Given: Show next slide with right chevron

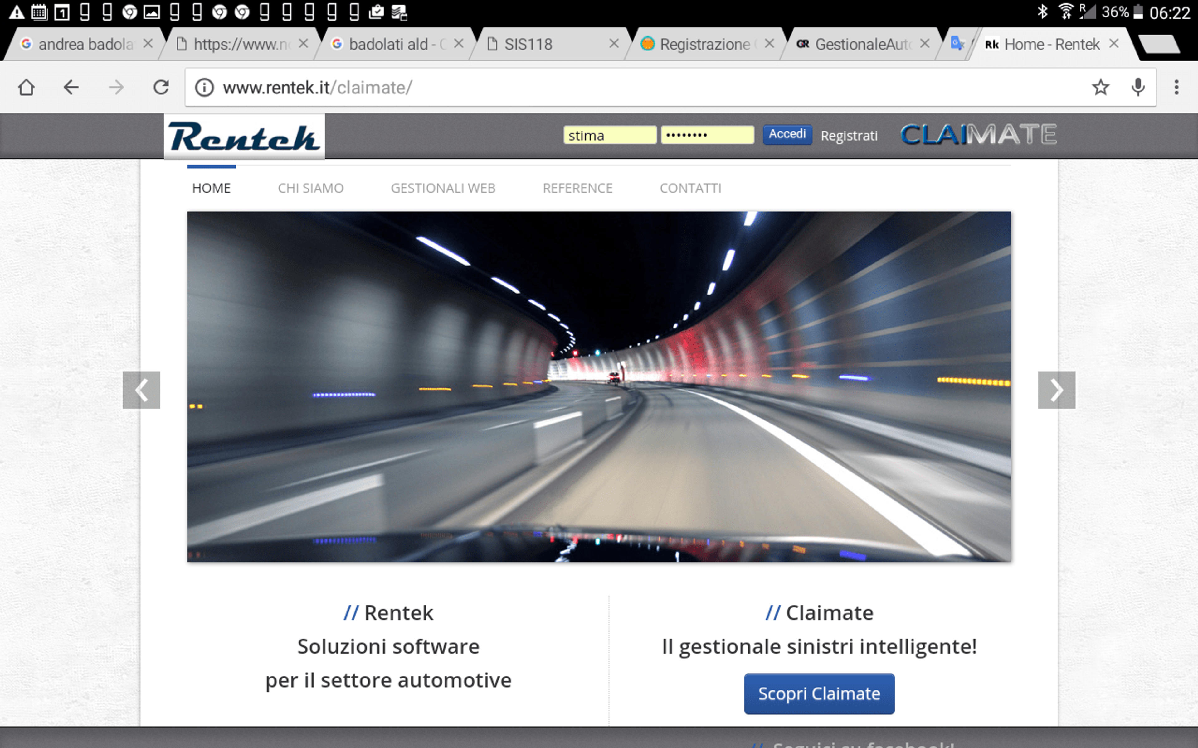Looking at the screenshot, I should (x=1056, y=390).
